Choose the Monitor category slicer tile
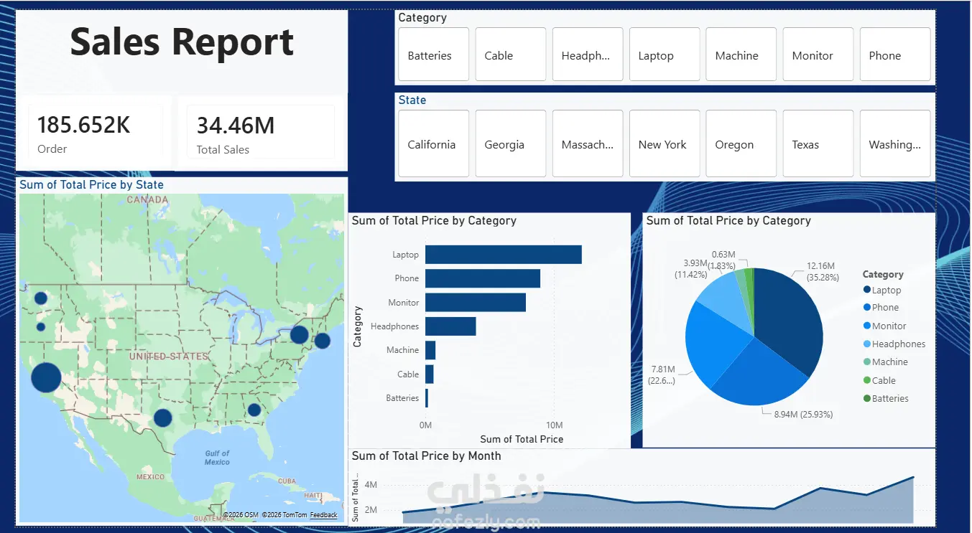The image size is (972, 533). pos(818,55)
